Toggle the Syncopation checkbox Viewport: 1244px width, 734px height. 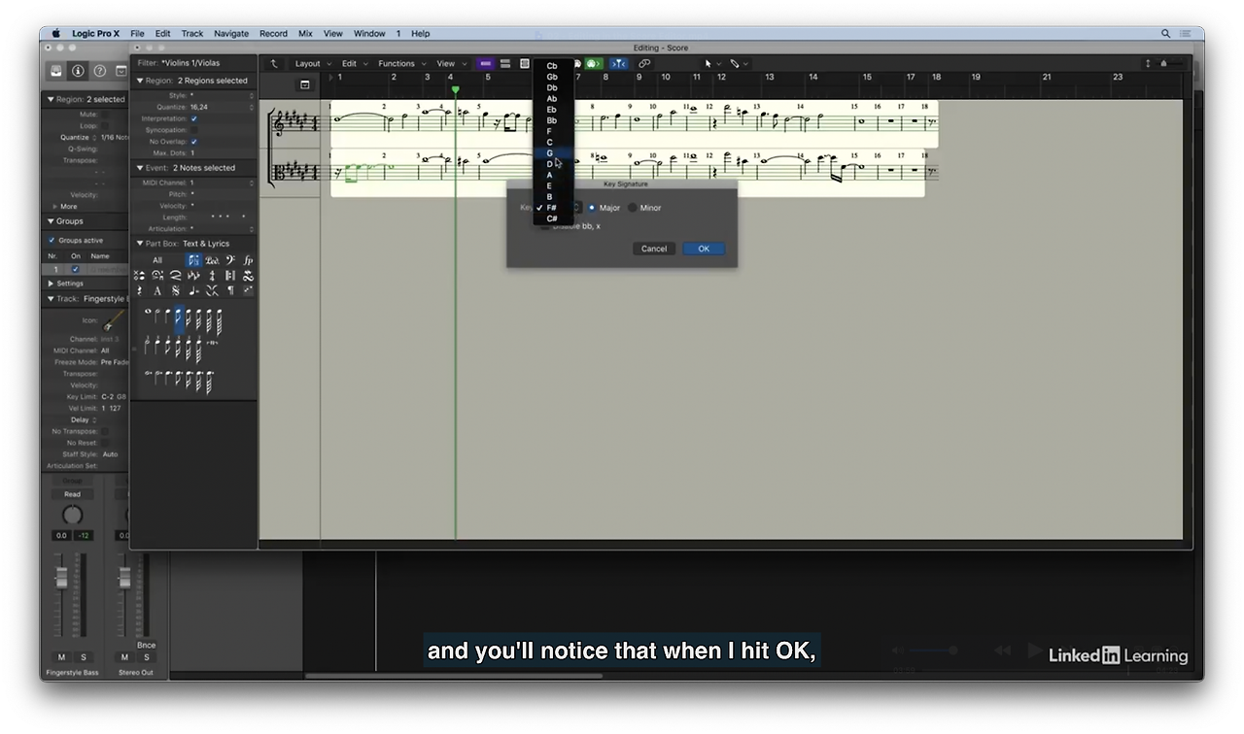pyautogui.click(x=193, y=130)
